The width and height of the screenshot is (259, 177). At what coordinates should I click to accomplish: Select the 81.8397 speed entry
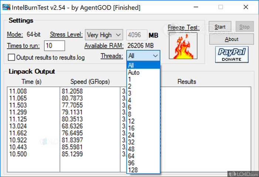tap(72, 140)
